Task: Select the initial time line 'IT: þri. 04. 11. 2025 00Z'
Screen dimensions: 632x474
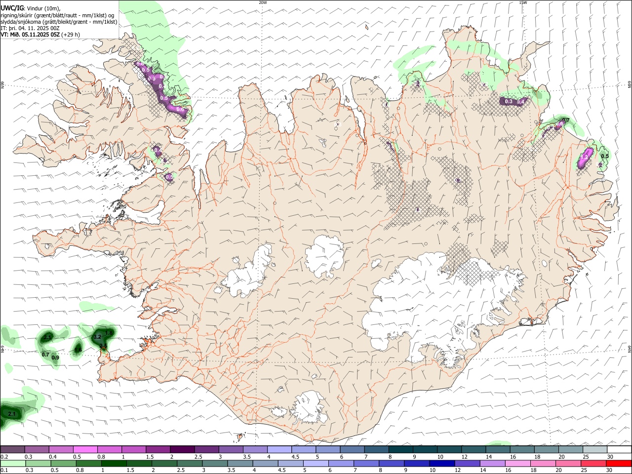Action: [x=30, y=28]
